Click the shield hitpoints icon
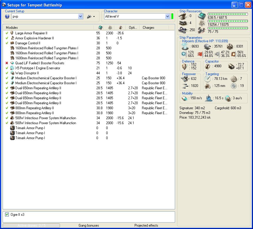 point(185,46)
